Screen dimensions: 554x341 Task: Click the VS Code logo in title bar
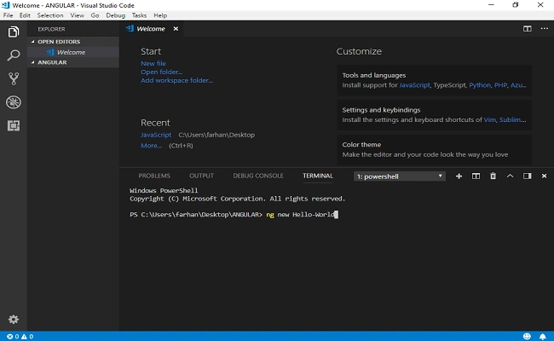(x=5, y=5)
